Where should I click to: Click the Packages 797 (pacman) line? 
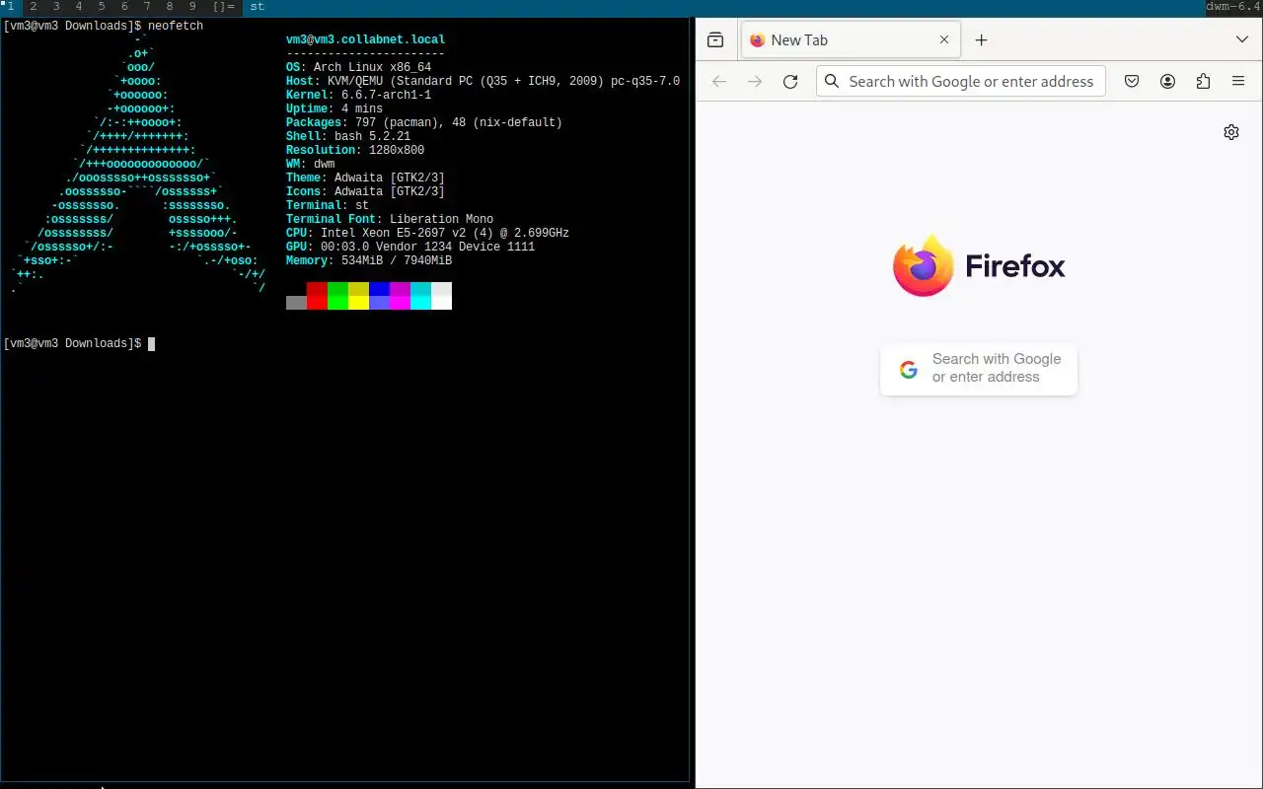(424, 122)
